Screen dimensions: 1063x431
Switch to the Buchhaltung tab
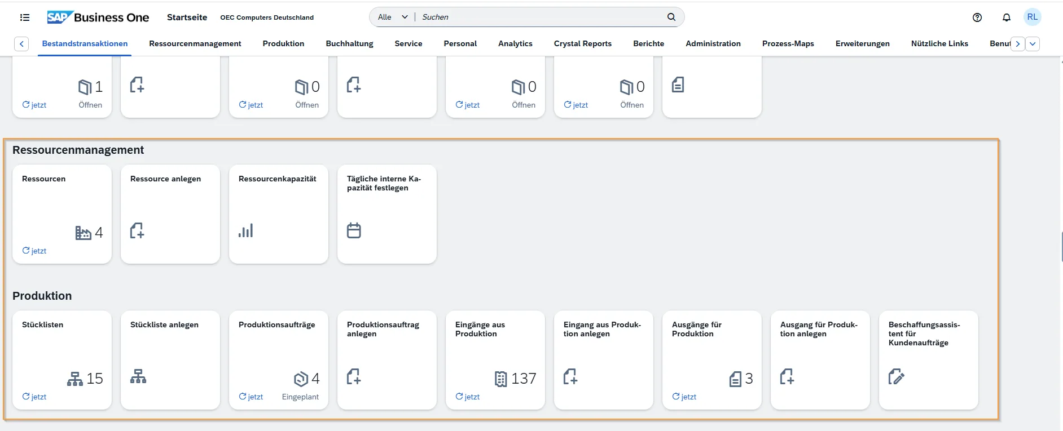(349, 44)
